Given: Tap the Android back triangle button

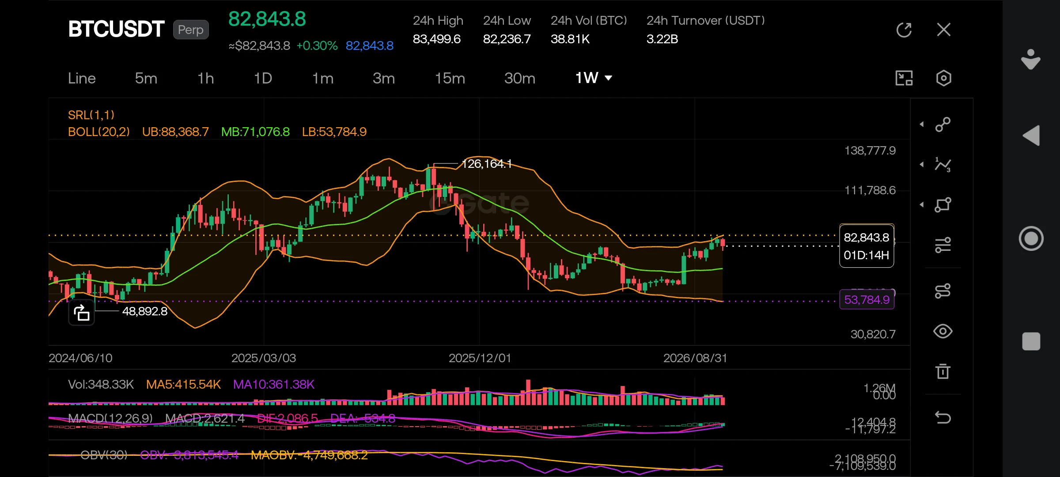Looking at the screenshot, I should click(x=1031, y=136).
